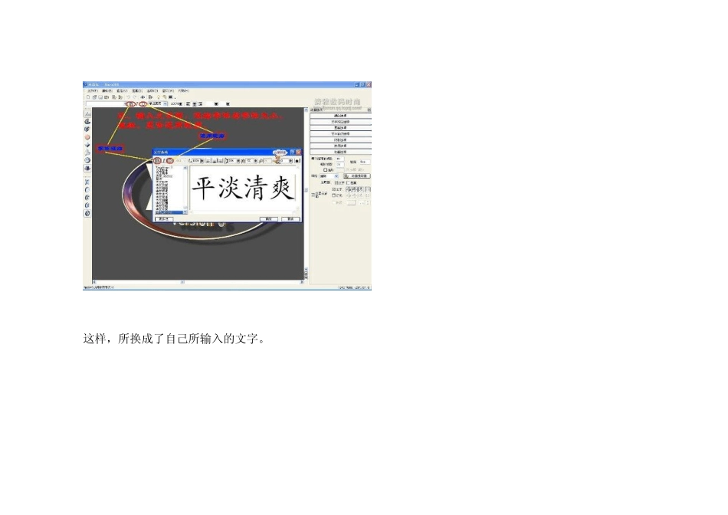The image size is (728, 515).
Task: Click the diamond symbol button in text dialog
Action: pos(297,161)
